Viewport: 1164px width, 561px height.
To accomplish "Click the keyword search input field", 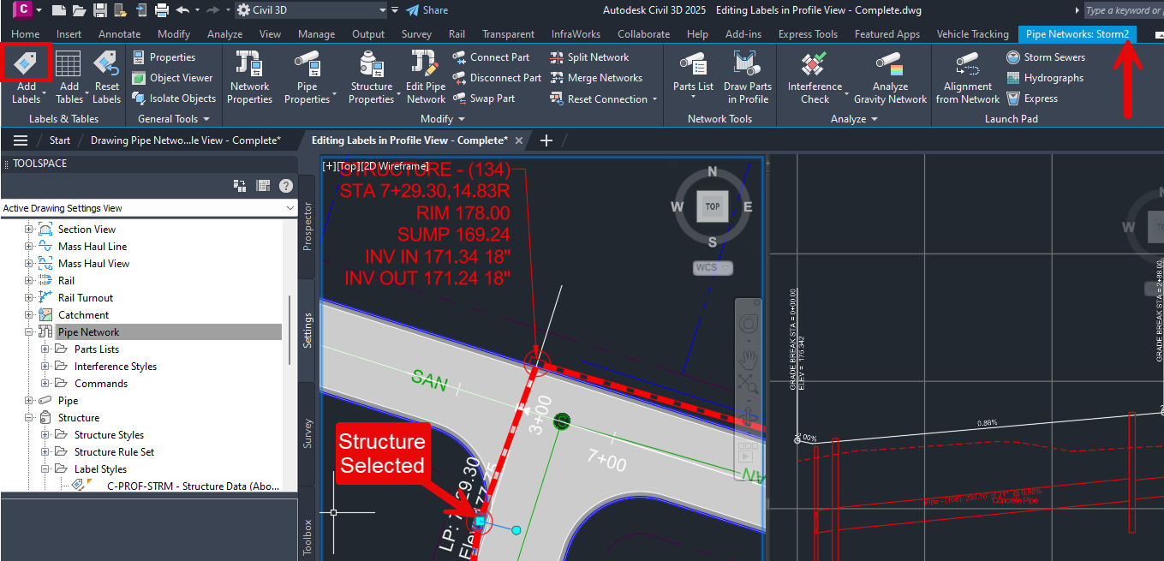I will (1123, 10).
